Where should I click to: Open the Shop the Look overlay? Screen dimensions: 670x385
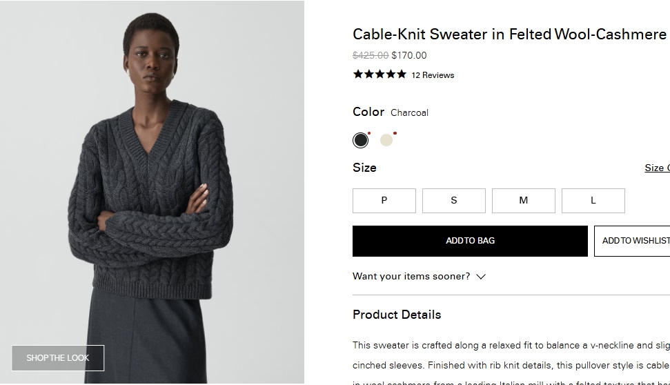pos(58,358)
